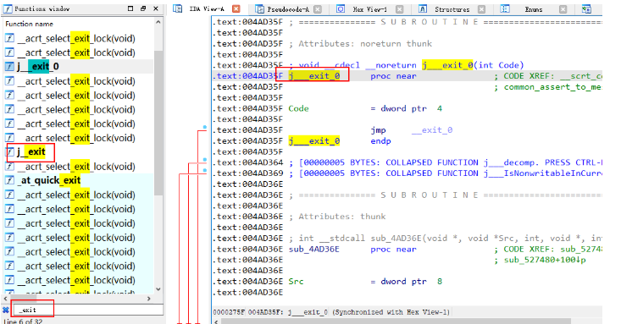This screenshot has height=324, width=621.
Task: Click the sub_4AD36E procedure label
Action: click(x=314, y=250)
